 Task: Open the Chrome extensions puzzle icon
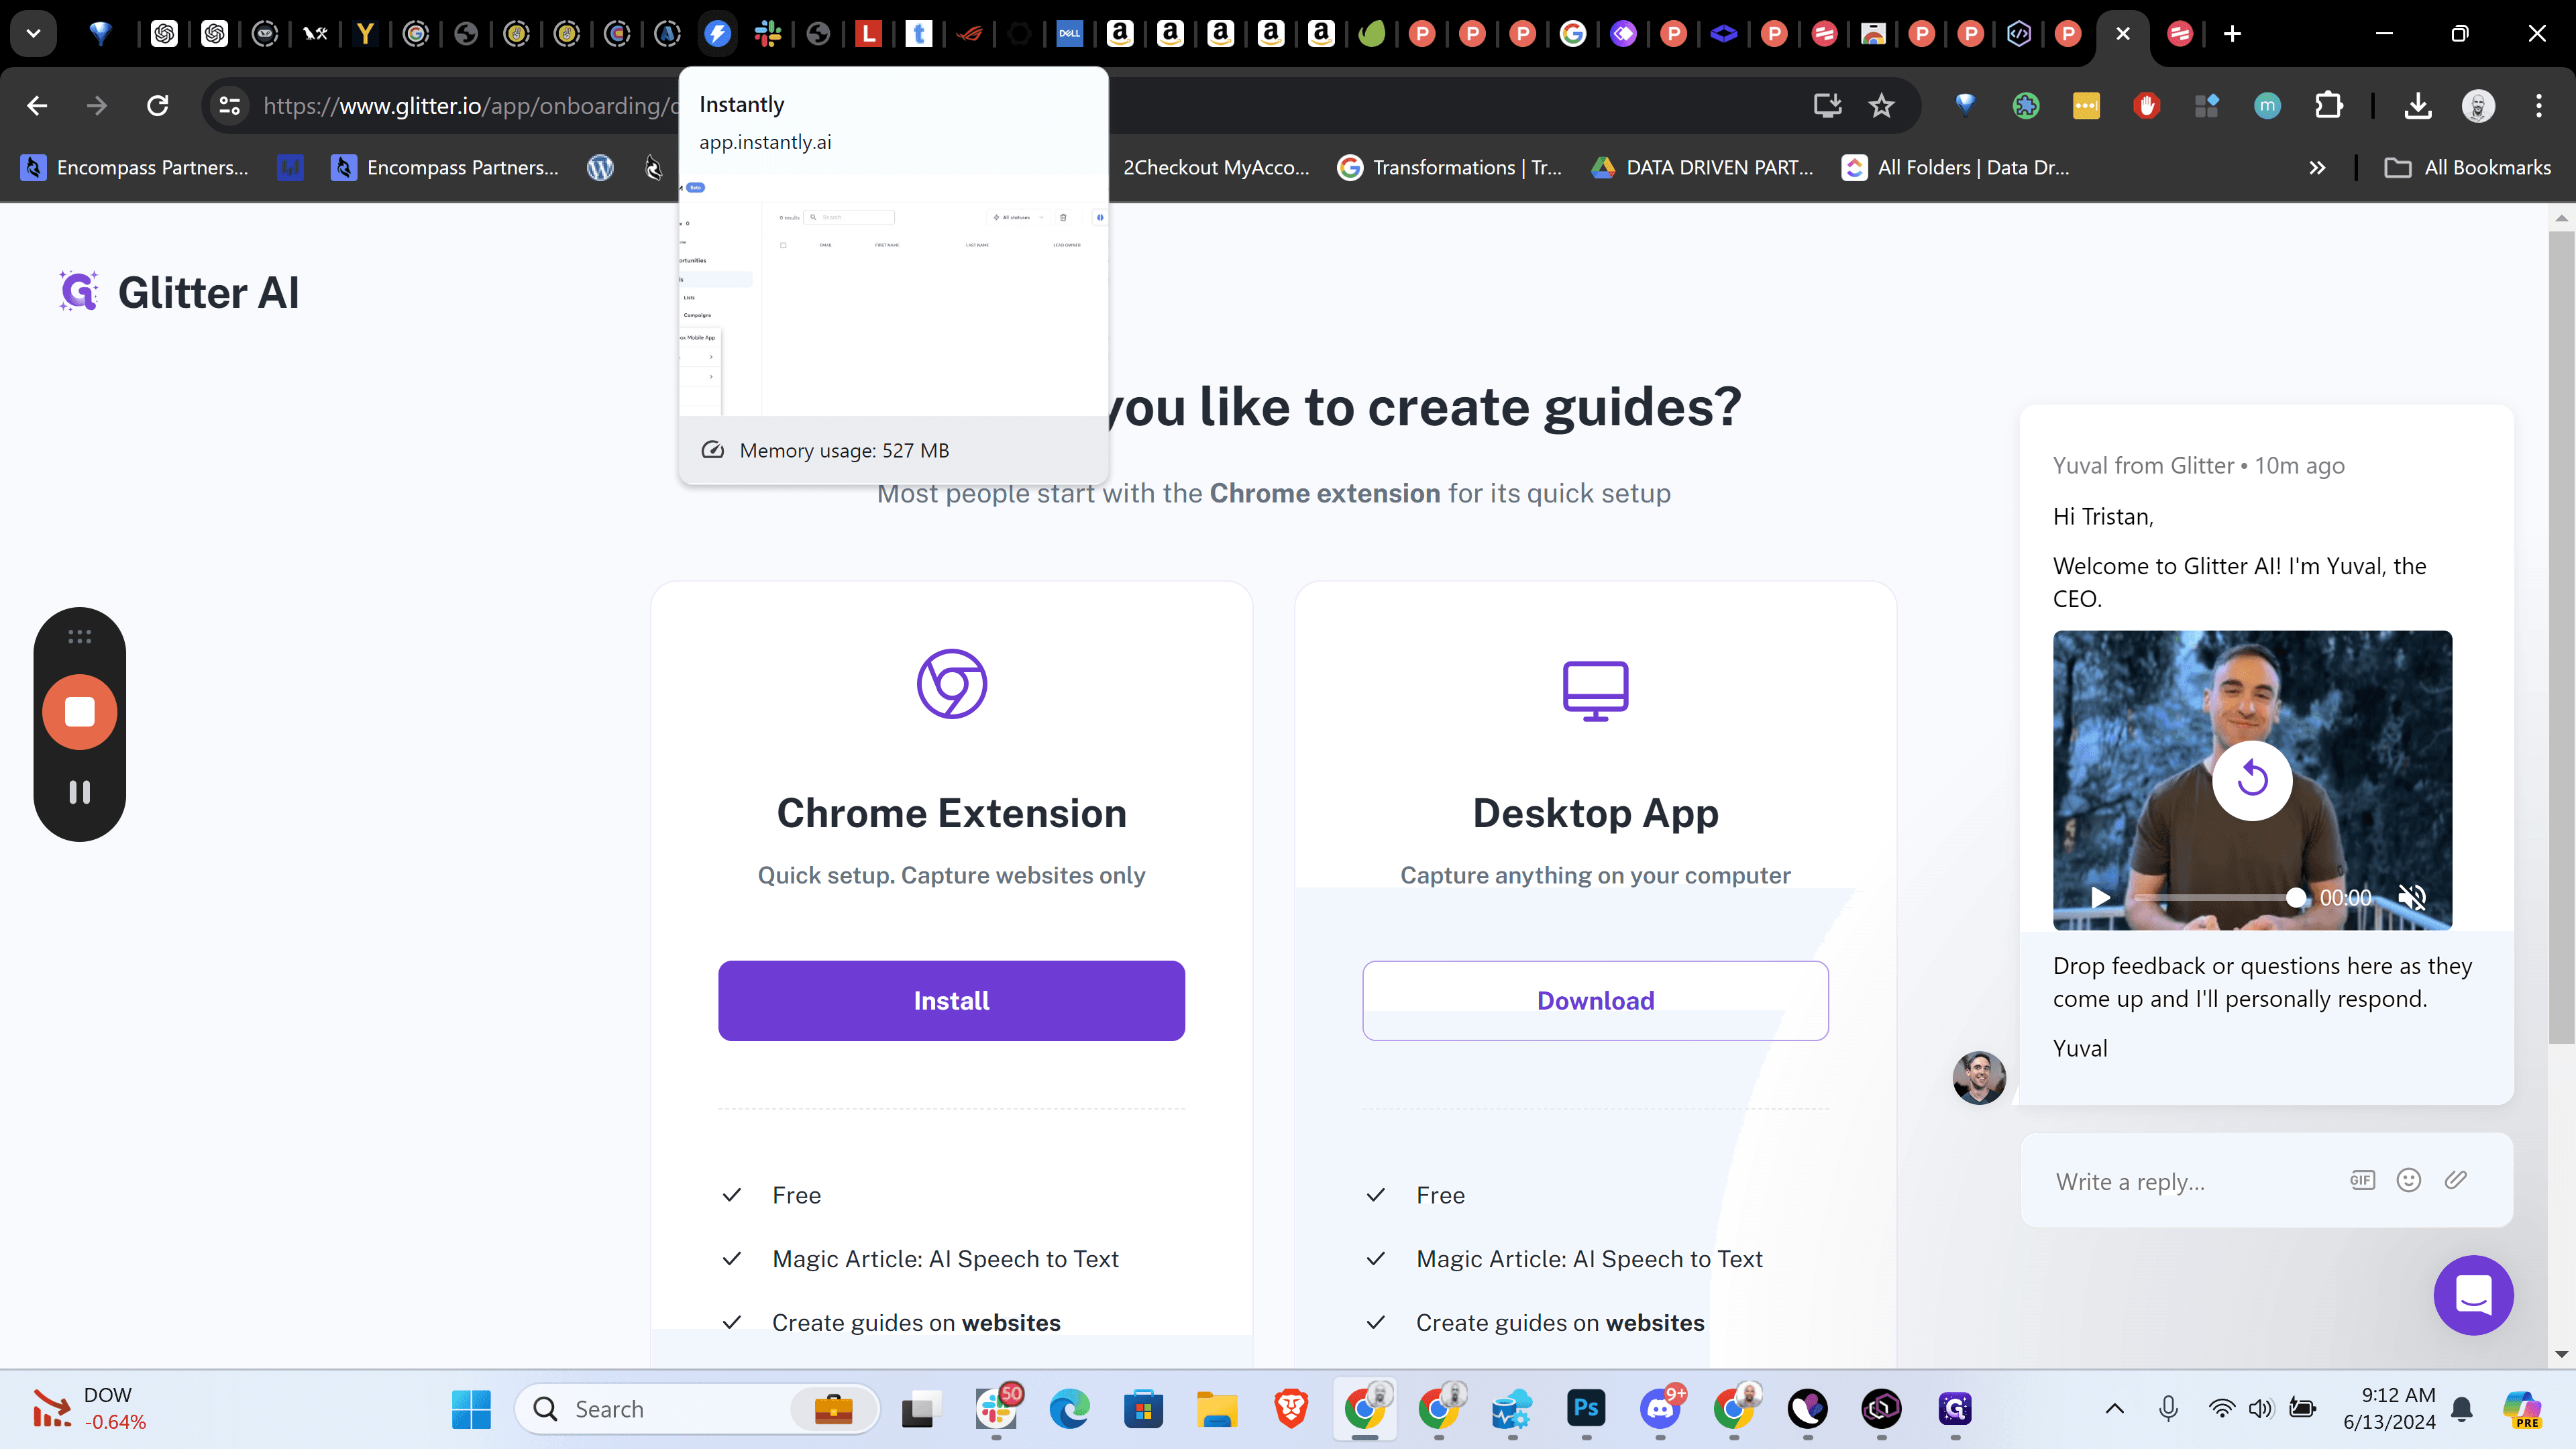click(x=2328, y=105)
